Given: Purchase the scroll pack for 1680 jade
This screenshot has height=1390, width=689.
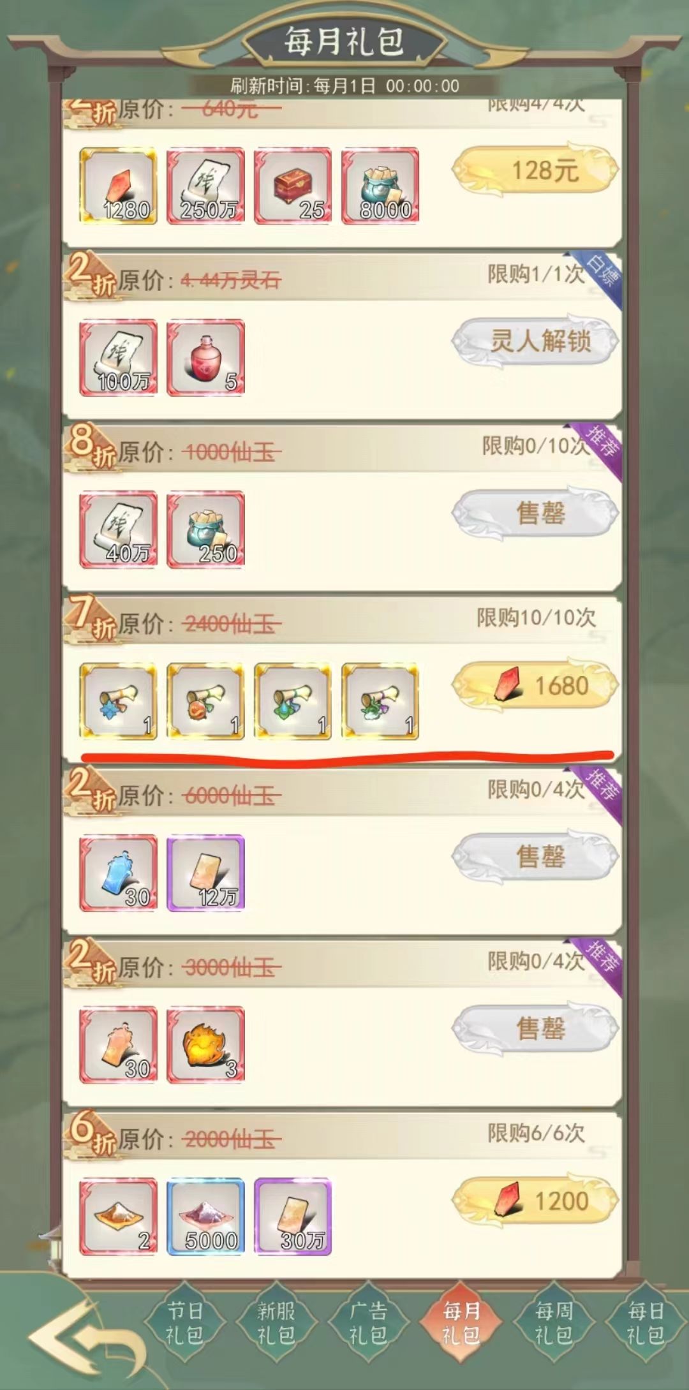Looking at the screenshot, I should (536, 686).
